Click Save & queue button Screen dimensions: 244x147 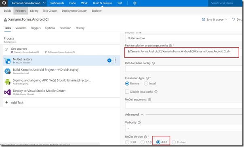coord(215,19)
